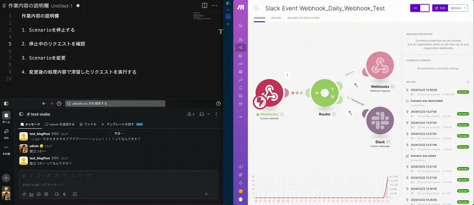Open filter on Slack route
Viewport: 474px width, 205px height.
(x=350, y=113)
